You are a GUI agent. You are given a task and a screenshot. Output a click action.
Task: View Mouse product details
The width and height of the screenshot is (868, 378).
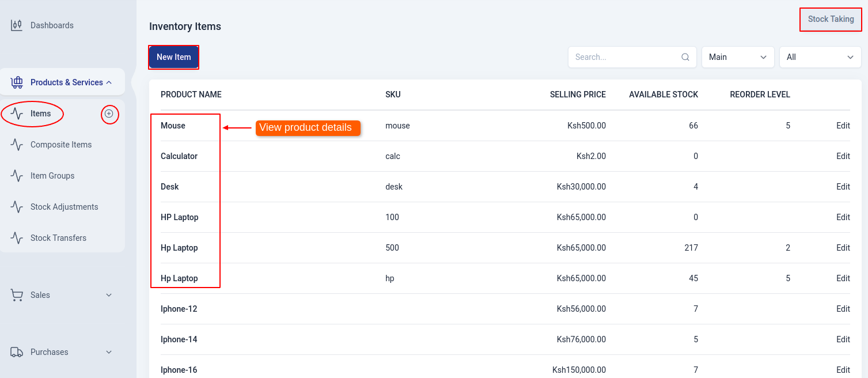tap(173, 126)
